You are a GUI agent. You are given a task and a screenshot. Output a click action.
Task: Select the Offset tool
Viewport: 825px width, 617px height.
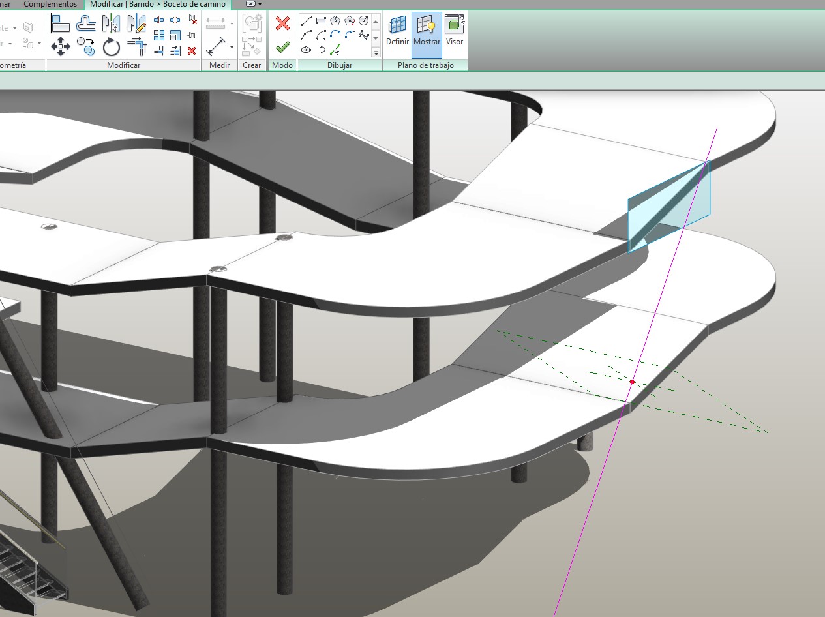point(85,24)
